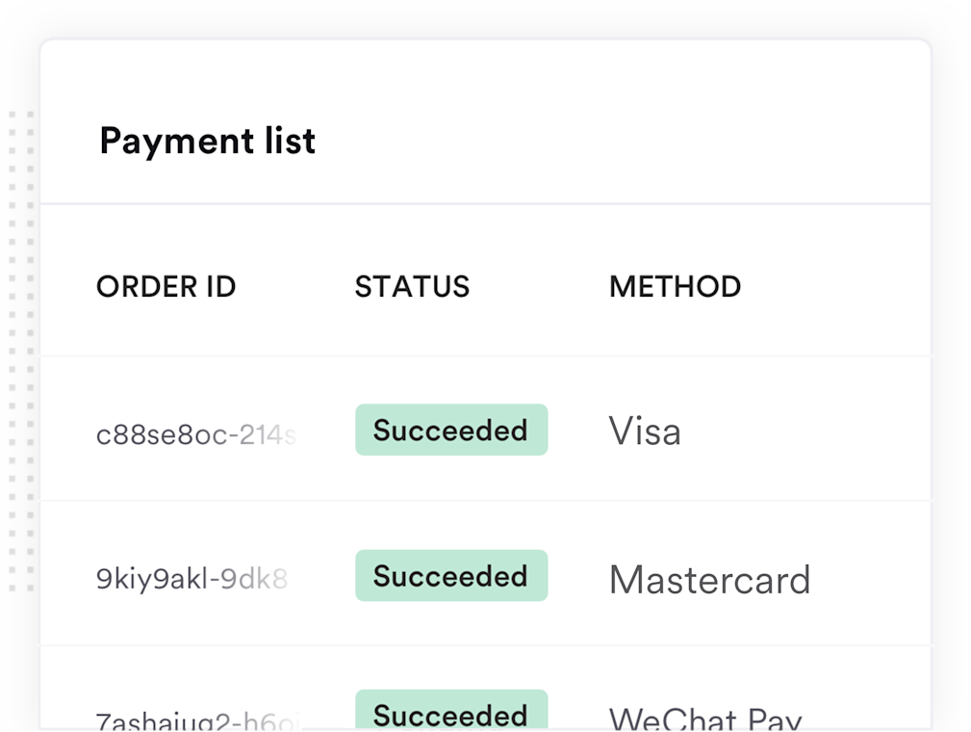Click the word list in the card title
The width and height of the screenshot is (971, 732).
click(291, 142)
